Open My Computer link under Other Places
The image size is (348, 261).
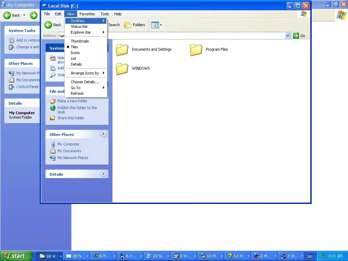point(68,144)
